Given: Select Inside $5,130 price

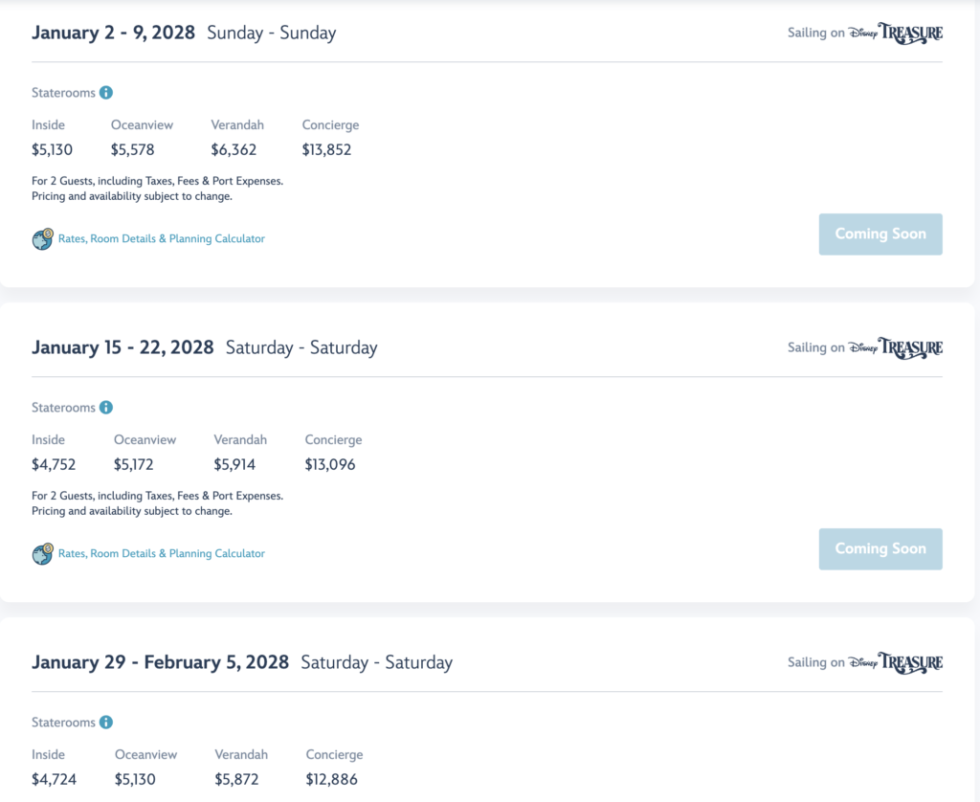Looking at the screenshot, I should coord(52,150).
